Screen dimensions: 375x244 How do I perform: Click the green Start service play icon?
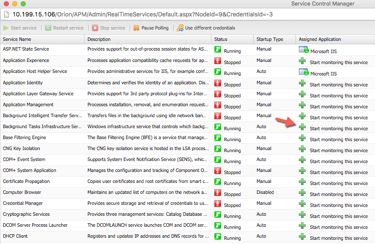(6, 28)
